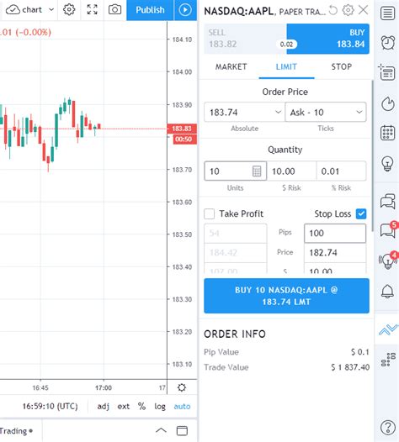Take a chart snapshot with camera icon
Viewport: 399px width, 442px height.
pyautogui.click(x=115, y=10)
